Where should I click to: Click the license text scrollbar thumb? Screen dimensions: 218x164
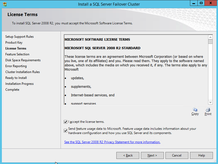click(x=210, y=42)
